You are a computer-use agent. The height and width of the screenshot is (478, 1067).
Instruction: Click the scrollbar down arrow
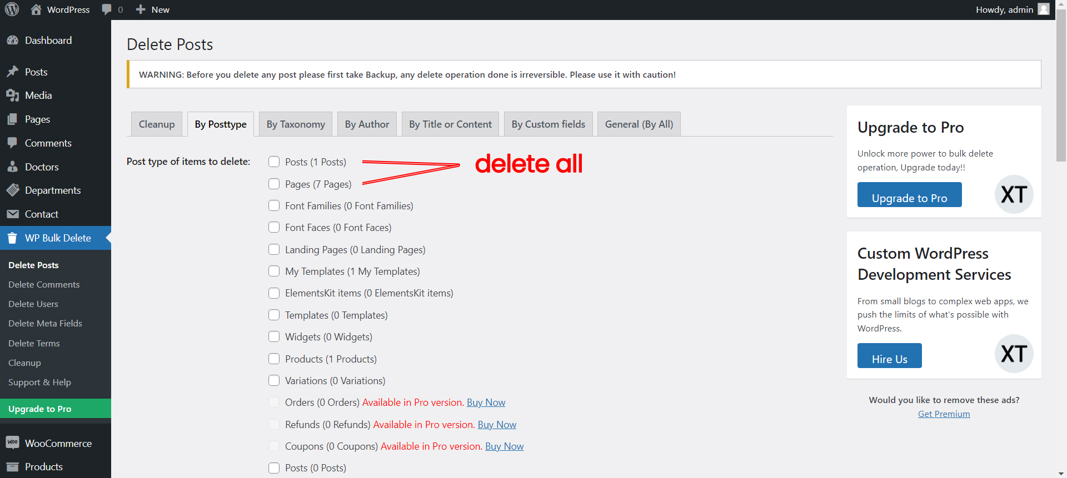click(1061, 473)
